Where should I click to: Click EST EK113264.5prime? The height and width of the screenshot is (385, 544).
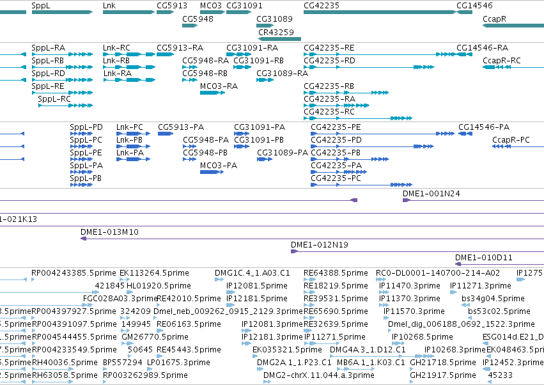[x=155, y=273]
